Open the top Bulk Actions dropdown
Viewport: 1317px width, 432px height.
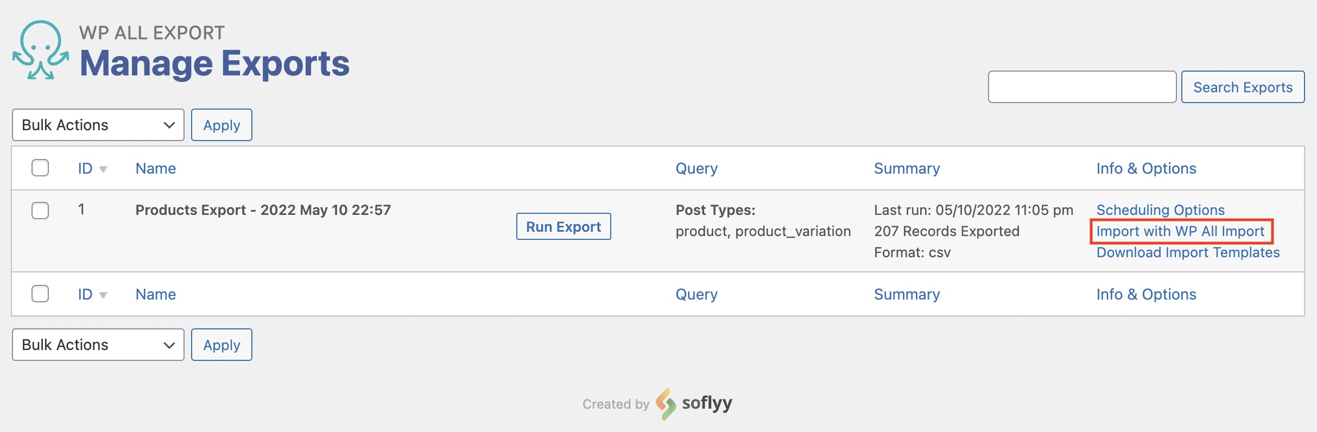click(98, 125)
